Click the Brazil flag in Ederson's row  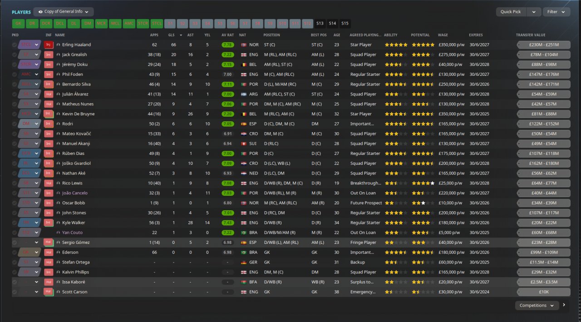pyautogui.click(x=243, y=252)
